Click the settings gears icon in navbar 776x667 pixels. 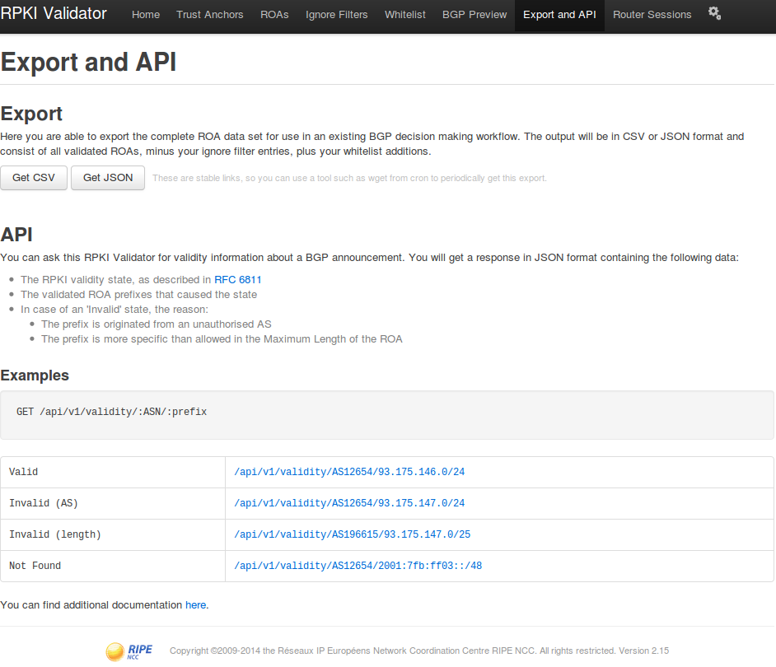(714, 13)
